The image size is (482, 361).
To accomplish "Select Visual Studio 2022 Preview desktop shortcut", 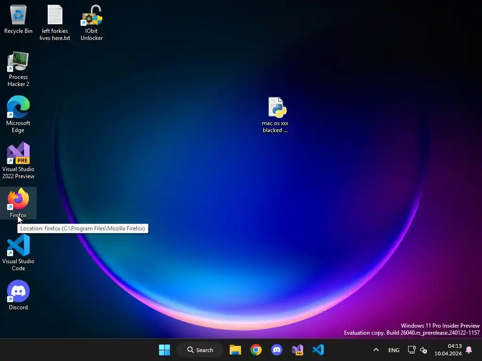I will point(18,160).
